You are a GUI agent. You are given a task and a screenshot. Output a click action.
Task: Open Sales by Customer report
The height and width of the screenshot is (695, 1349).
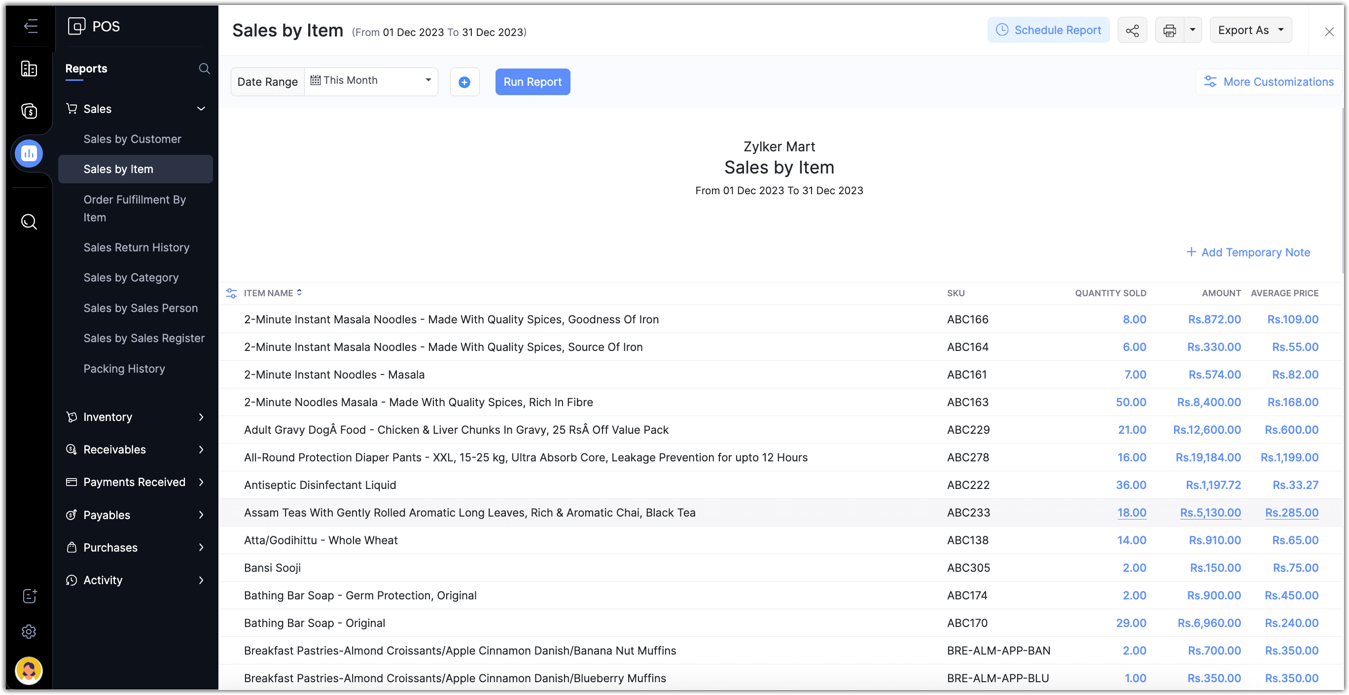coord(132,139)
